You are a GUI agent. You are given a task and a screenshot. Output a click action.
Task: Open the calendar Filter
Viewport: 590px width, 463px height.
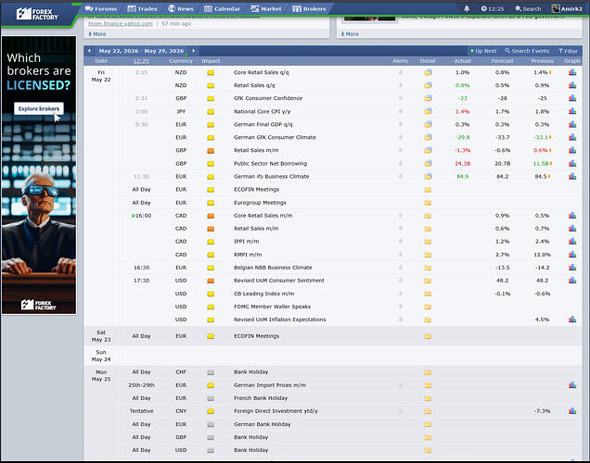pos(568,51)
